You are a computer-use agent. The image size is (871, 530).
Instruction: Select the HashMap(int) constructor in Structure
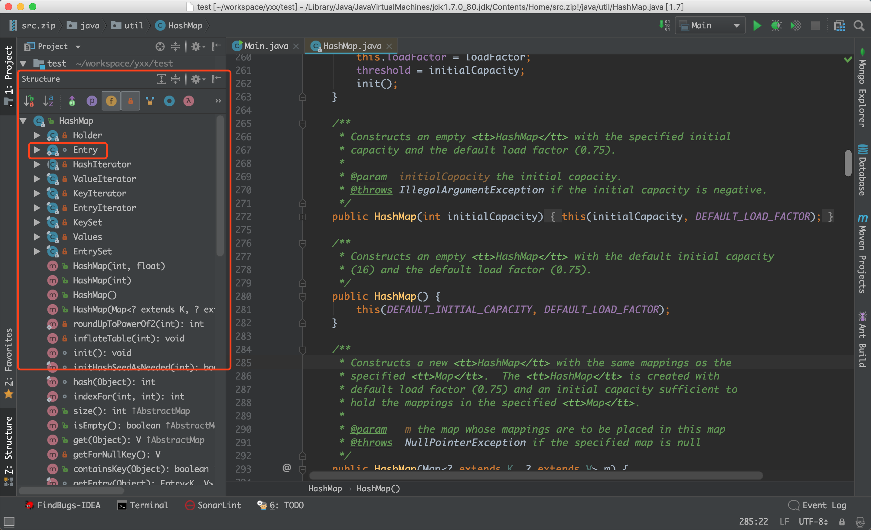click(x=102, y=281)
